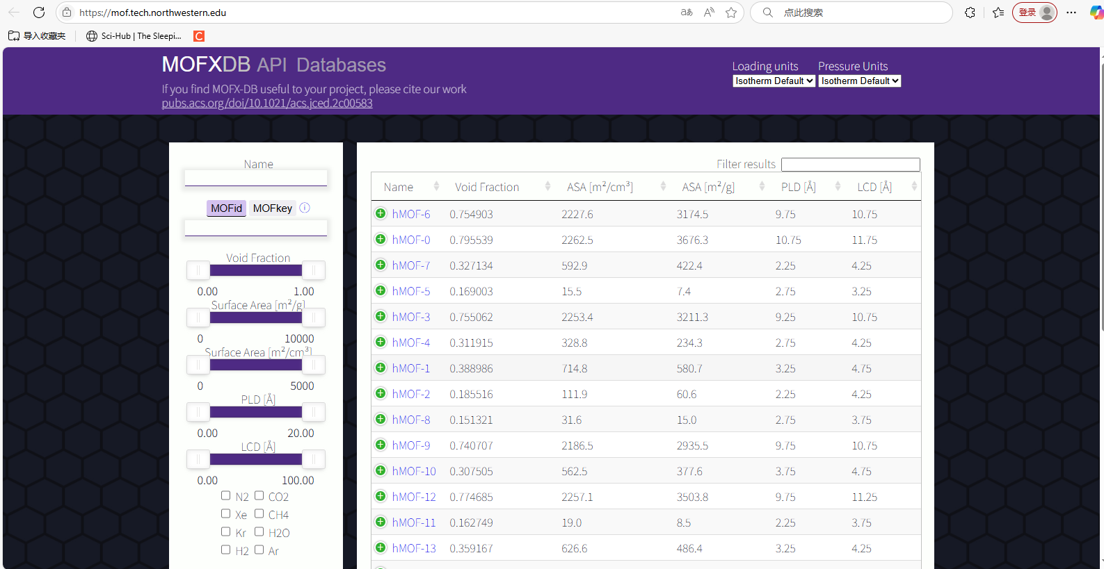Expand the hMOF-0 row plus icon
This screenshot has height=569, width=1104.
coord(381,239)
